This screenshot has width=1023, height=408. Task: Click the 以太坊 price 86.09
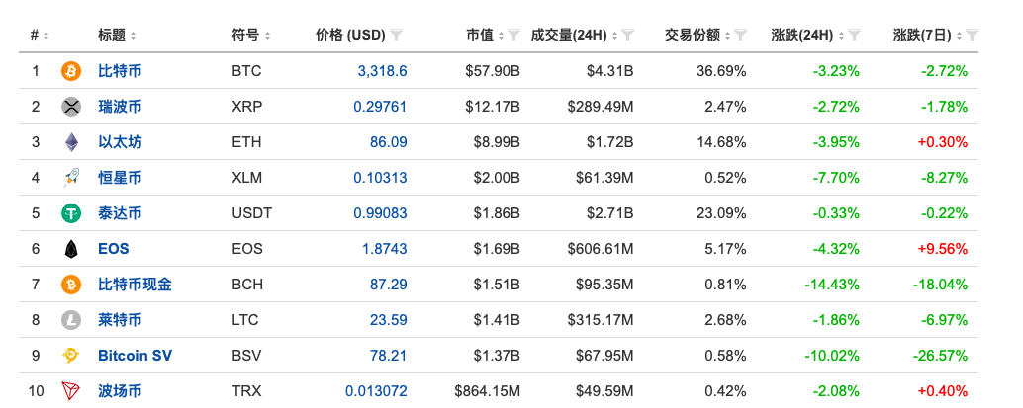388,142
